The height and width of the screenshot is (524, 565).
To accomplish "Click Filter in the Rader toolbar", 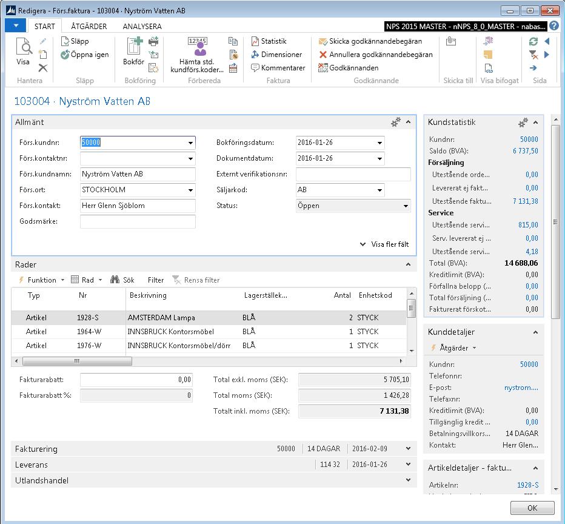I will 156,280.
